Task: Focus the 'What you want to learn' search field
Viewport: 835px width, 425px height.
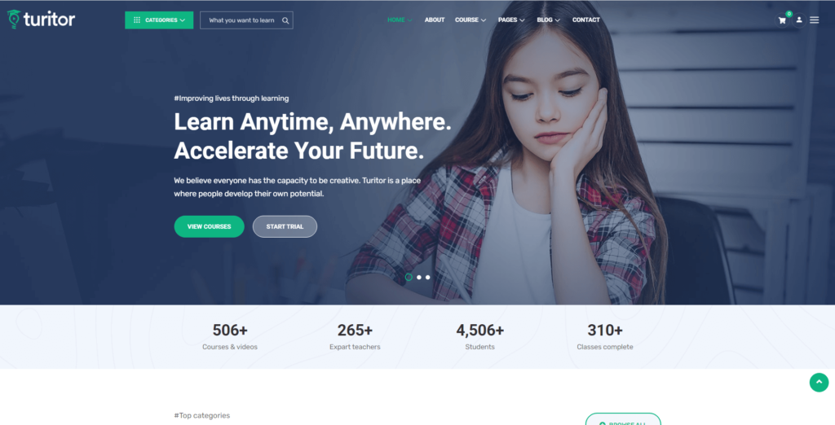Action: 246,20
